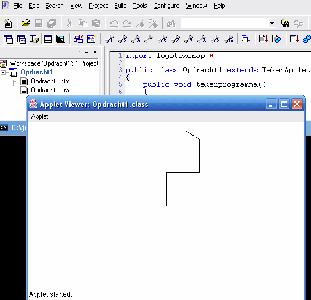The height and width of the screenshot is (300, 311).
Task: Toggle the Output window view button
Action: click(x=48, y=39)
